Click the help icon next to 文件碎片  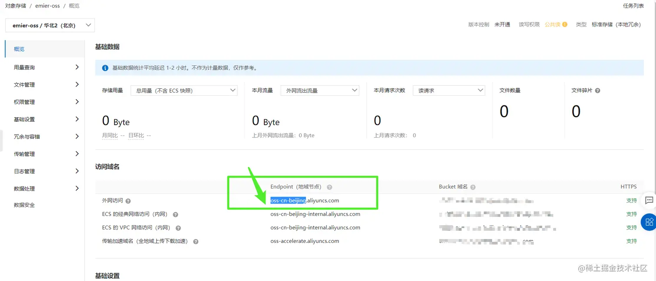click(597, 90)
